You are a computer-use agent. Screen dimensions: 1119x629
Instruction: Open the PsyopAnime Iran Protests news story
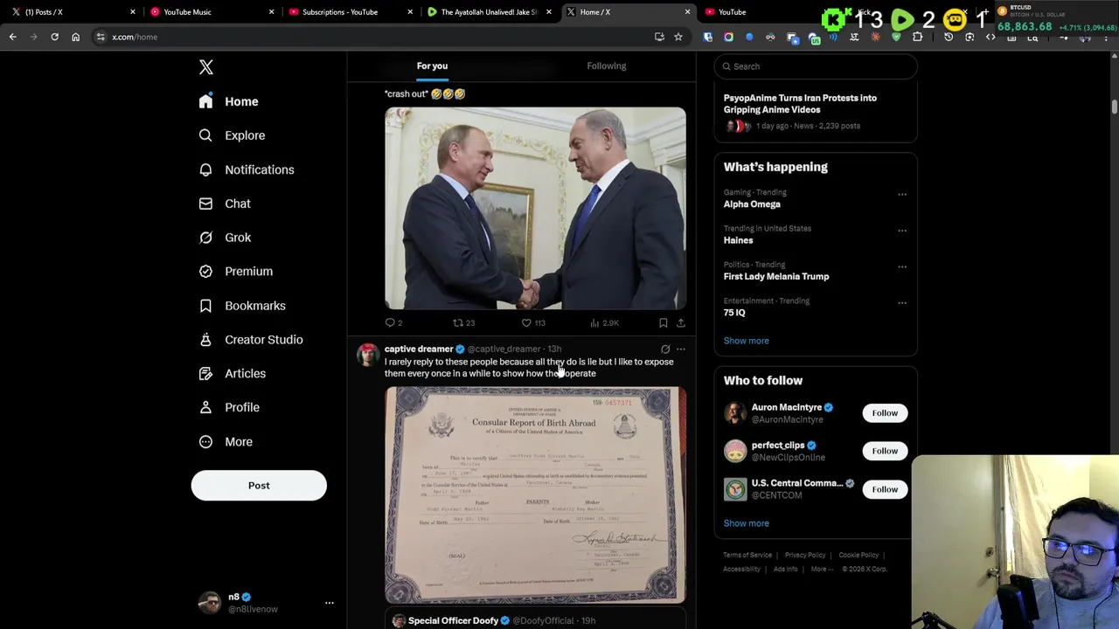tap(800, 104)
